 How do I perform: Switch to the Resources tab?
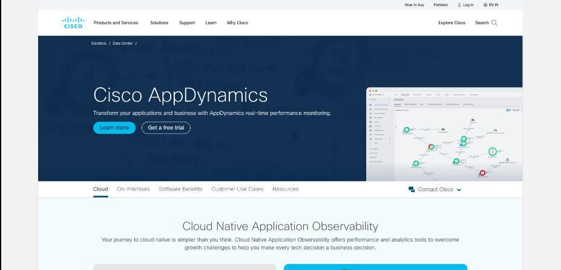[286, 189]
